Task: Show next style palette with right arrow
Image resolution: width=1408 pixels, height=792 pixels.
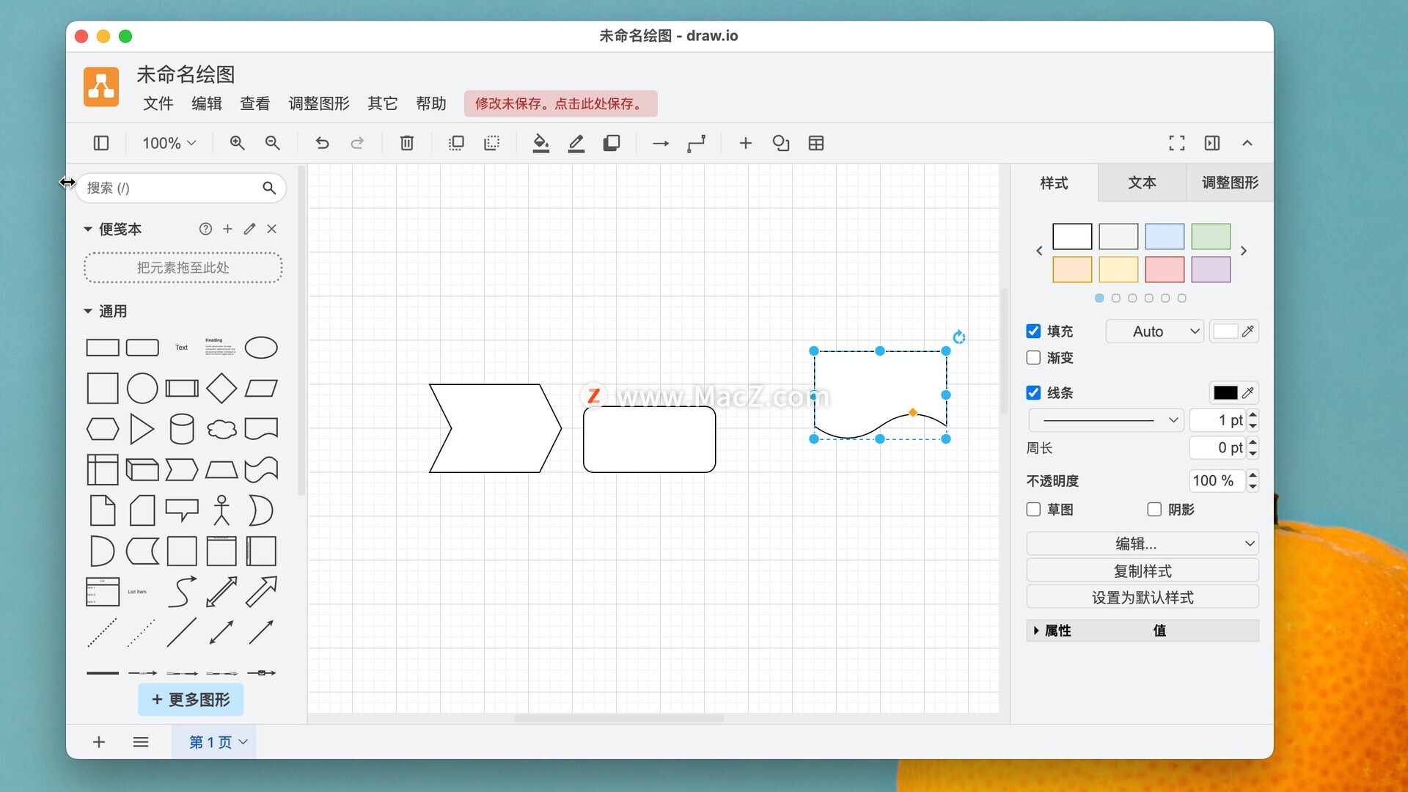Action: pyautogui.click(x=1244, y=251)
